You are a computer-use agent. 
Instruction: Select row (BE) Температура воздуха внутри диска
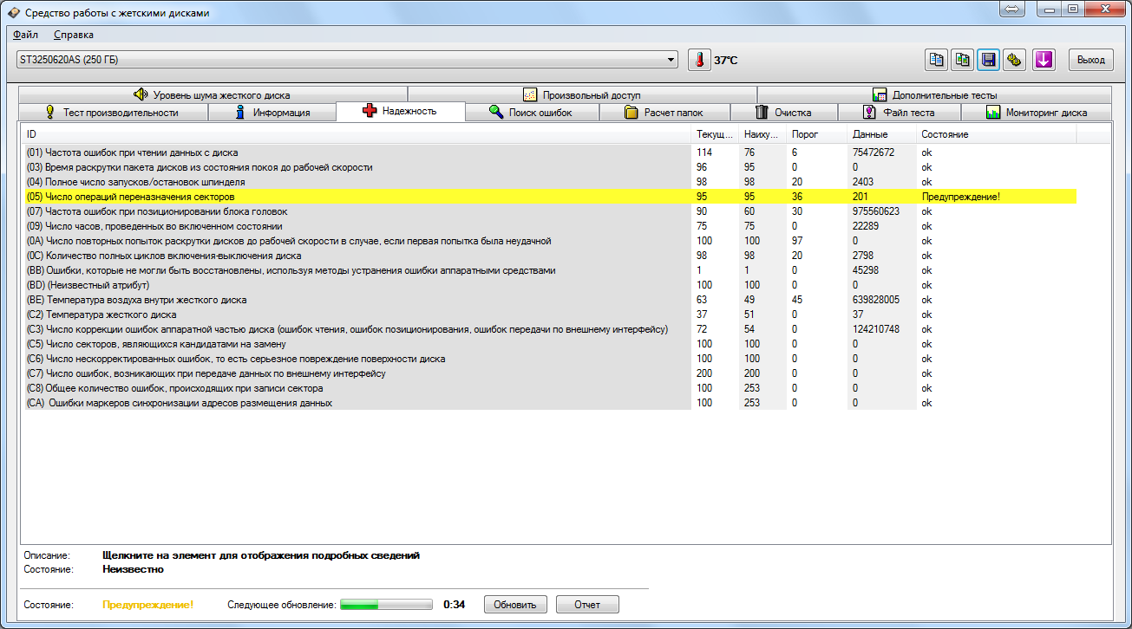[x=549, y=300]
